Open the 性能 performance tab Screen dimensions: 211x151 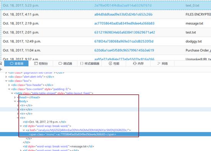pyautogui.click(x=114, y=63)
